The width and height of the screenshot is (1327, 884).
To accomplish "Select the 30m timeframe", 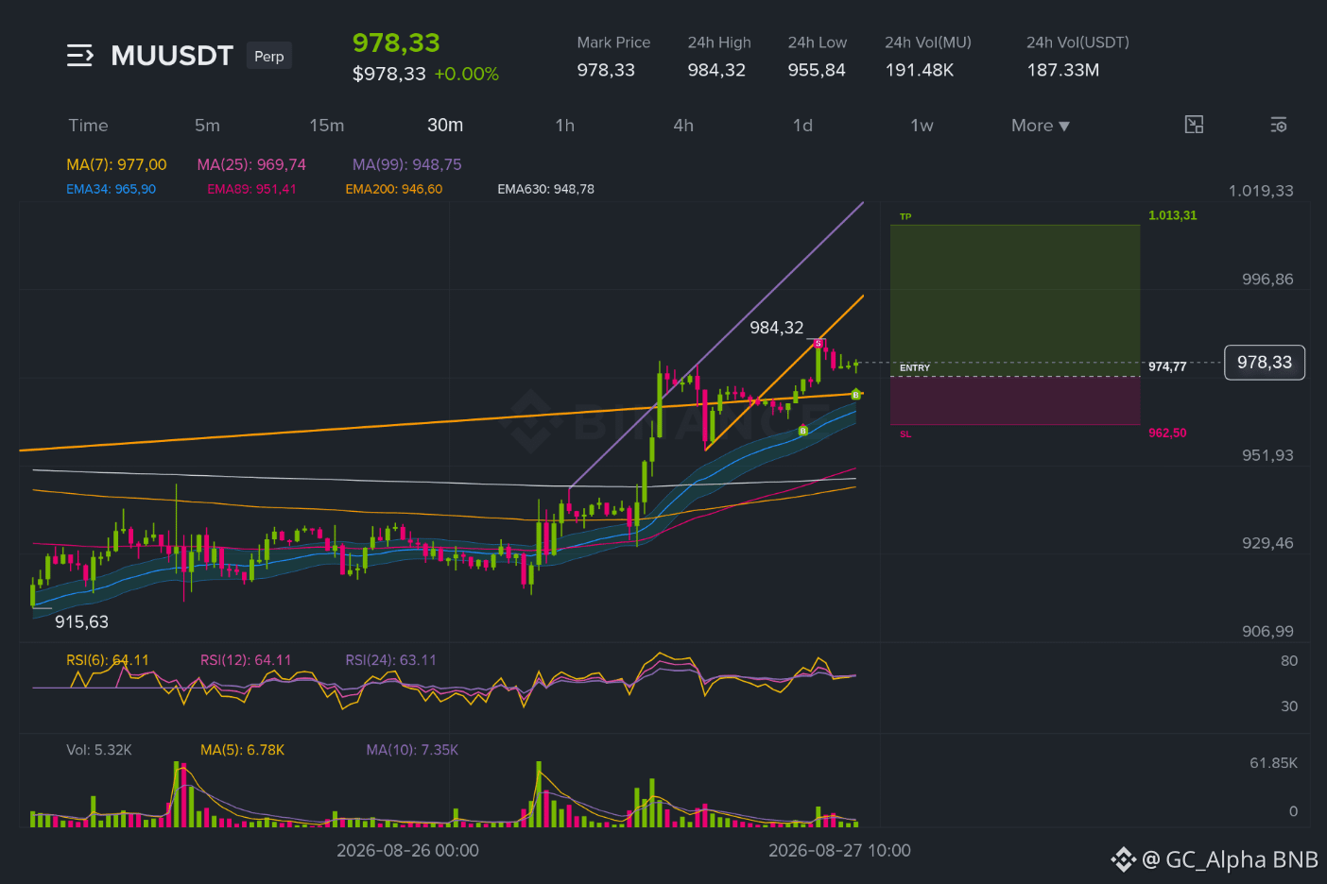I will (445, 126).
